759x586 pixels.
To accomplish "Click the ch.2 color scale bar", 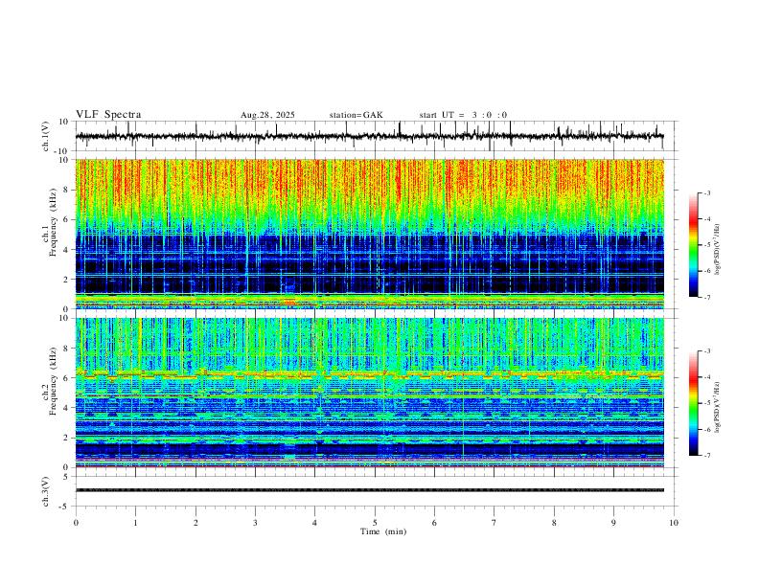I will (694, 403).
